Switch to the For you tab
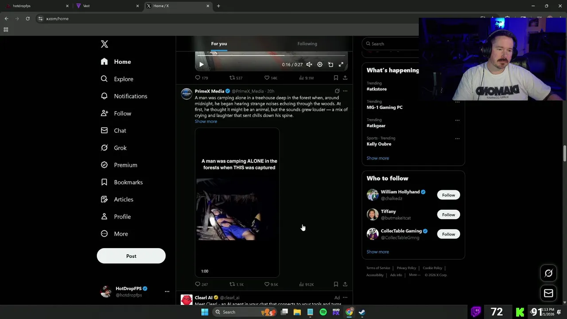 point(219,43)
